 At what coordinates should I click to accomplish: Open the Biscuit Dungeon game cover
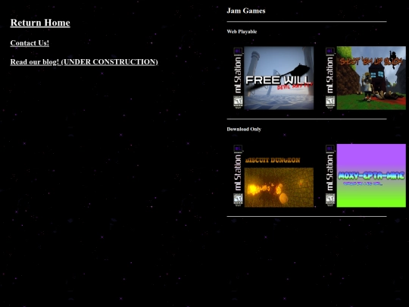[x=273, y=176]
